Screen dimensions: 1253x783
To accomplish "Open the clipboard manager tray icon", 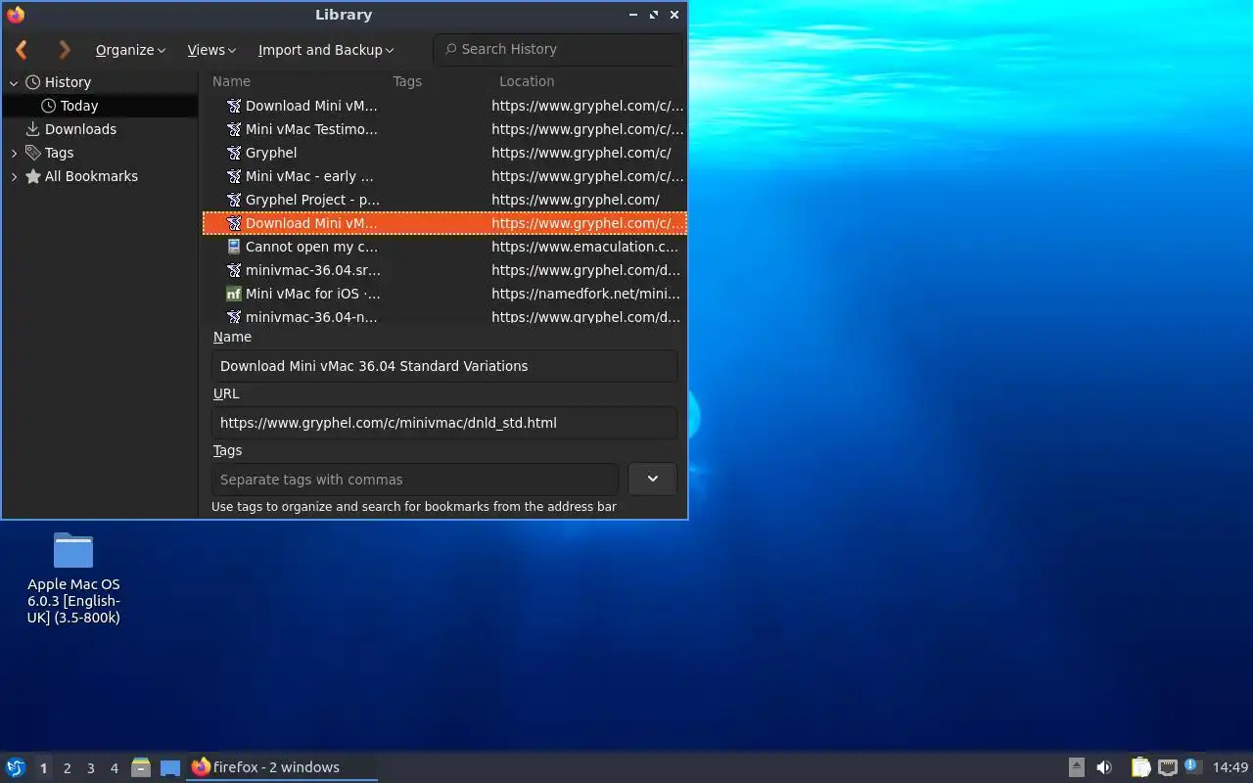I will [1140, 767].
